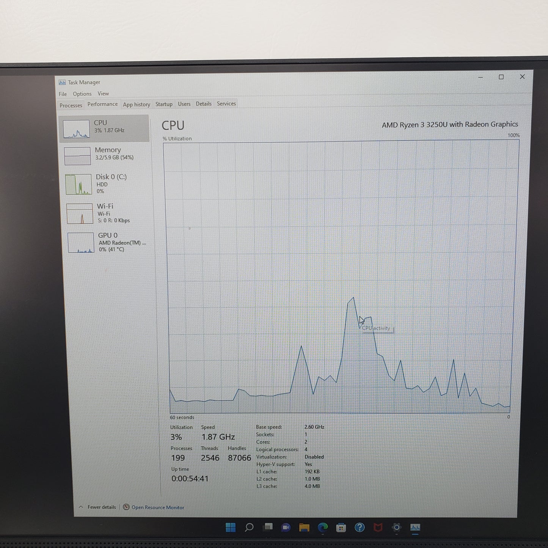Click the 1.87 GHz speed value
The image size is (548, 548).
[x=218, y=437]
